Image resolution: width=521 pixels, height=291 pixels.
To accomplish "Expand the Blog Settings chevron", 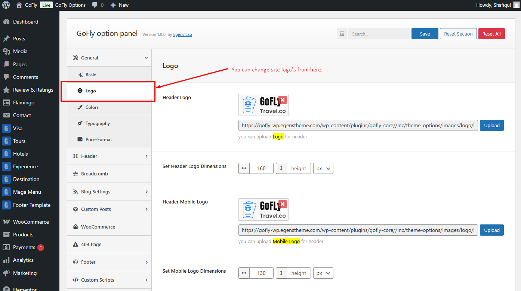I will 146,192.
